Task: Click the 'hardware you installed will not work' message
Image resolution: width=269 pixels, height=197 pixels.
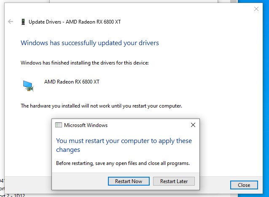Action: pyautogui.click(x=101, y=106)
